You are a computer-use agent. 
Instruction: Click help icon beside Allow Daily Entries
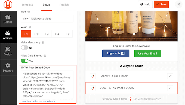coord(45,56)
